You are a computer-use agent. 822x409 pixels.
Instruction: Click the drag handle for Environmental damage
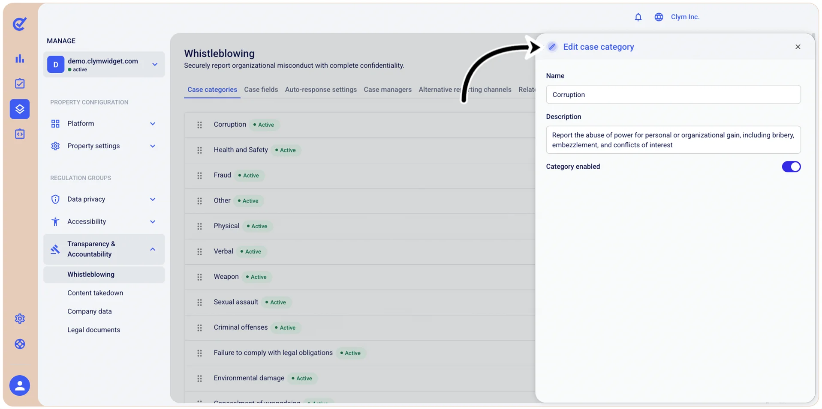199,379
